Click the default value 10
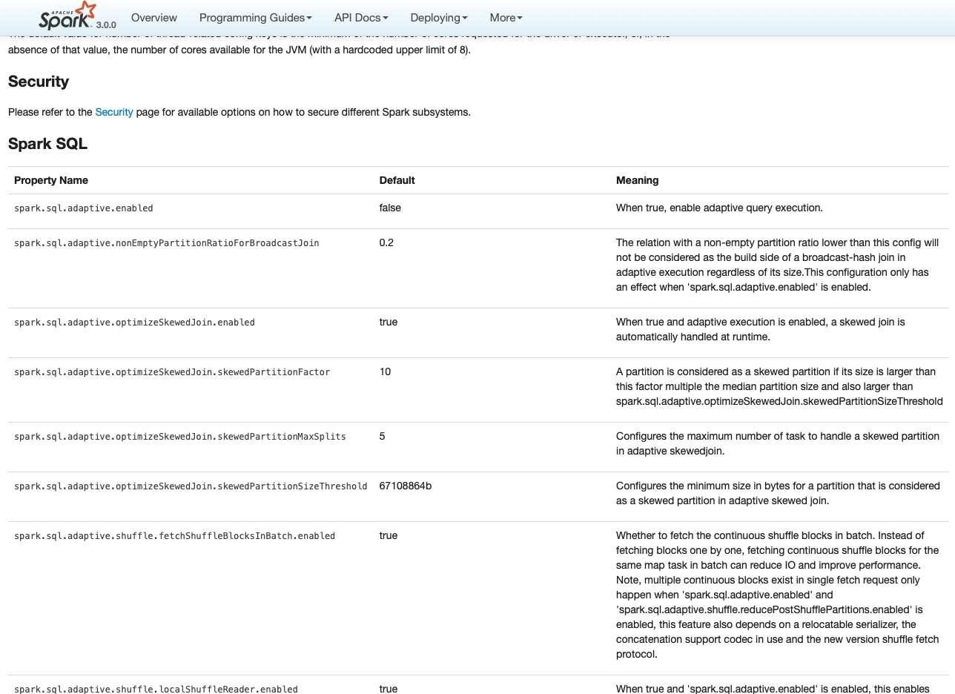The height and width of the screenshot is (694, 955). 385,371
